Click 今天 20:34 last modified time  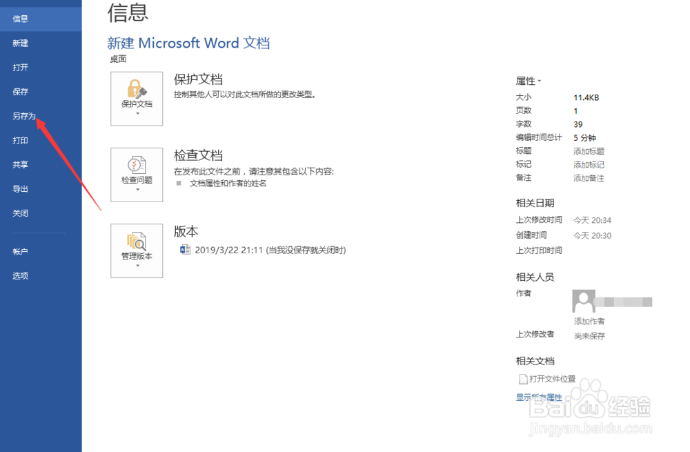592,220
